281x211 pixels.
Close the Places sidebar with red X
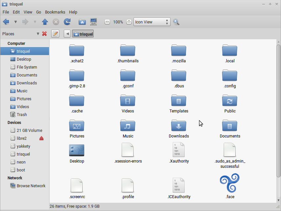coord(44,34)
